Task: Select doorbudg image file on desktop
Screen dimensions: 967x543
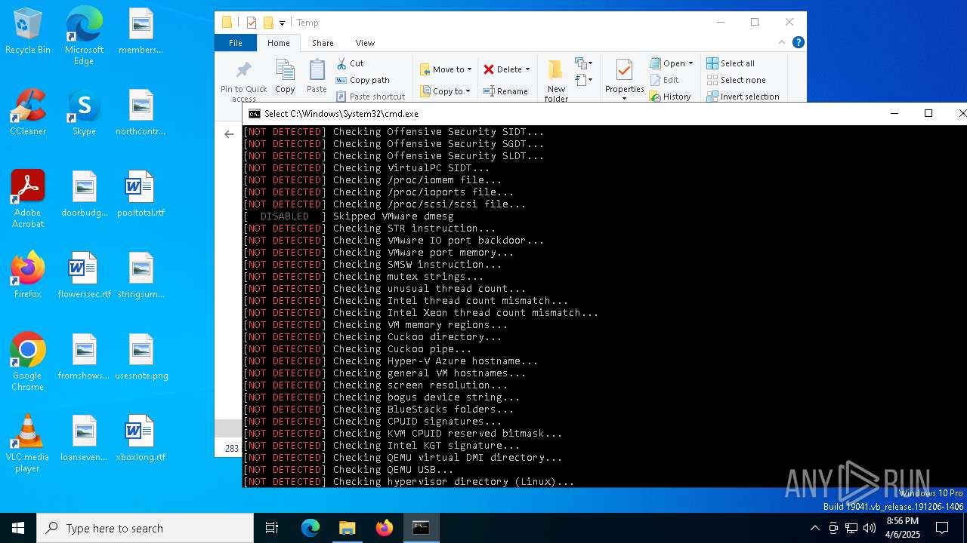Action: pyautogui.click(x=84, y=194)
